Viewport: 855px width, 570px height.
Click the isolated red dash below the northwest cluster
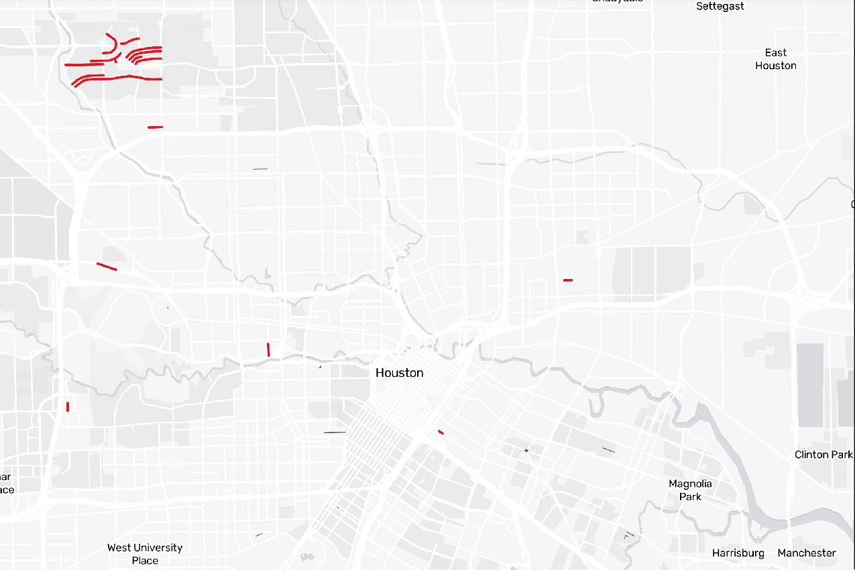(x=155, y=126)
